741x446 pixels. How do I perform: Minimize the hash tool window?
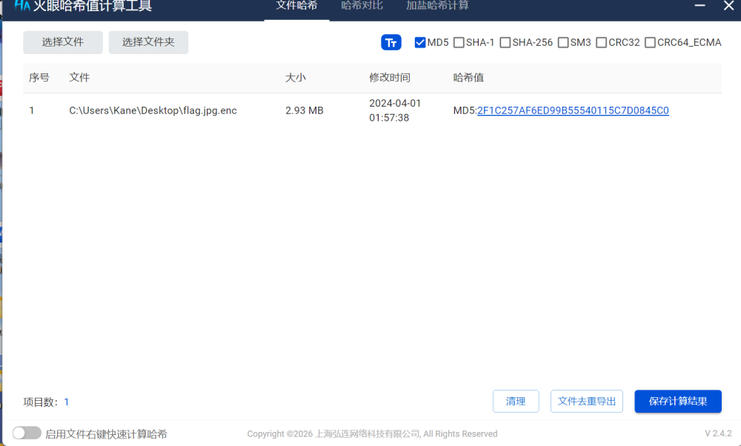[700, 6]
